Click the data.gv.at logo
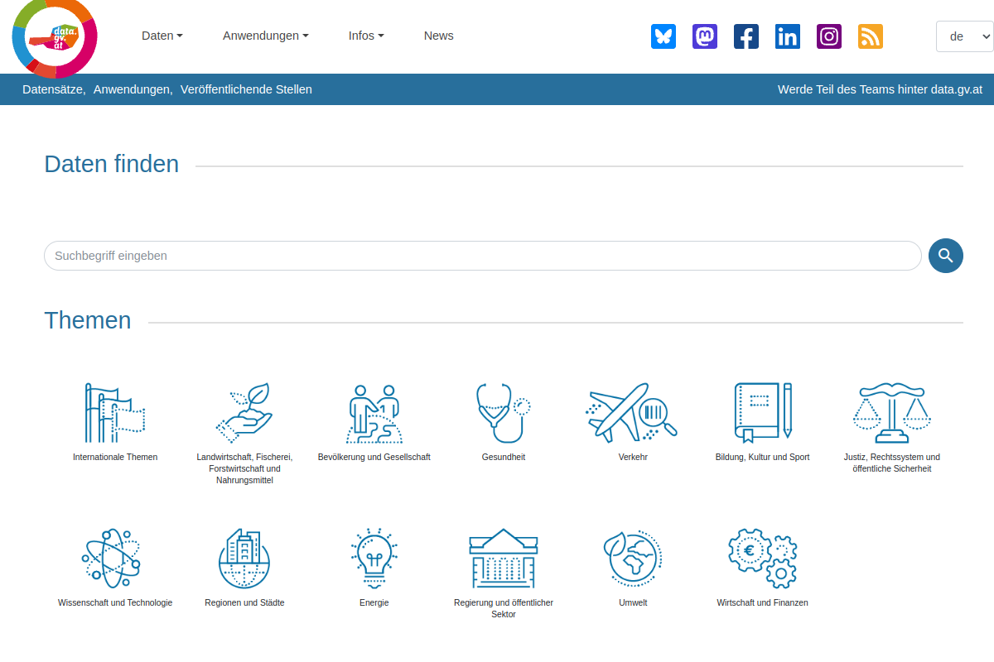The height and width of the screenshot is (662, 994). 55,36
